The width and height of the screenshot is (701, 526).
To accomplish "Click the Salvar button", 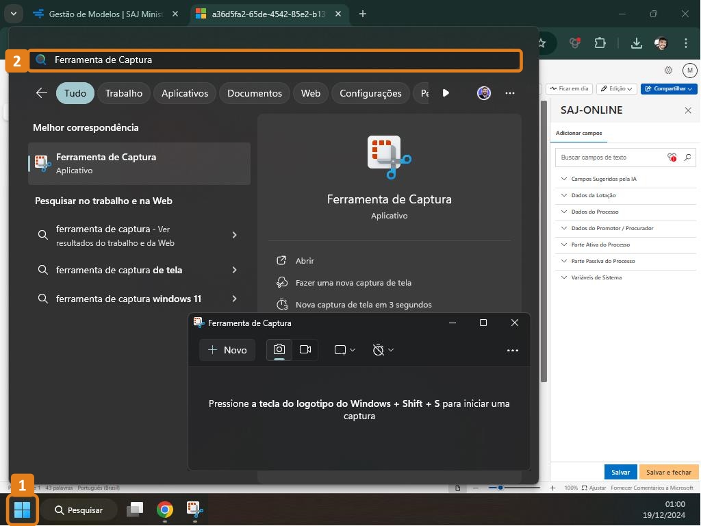I will (620, 472).
